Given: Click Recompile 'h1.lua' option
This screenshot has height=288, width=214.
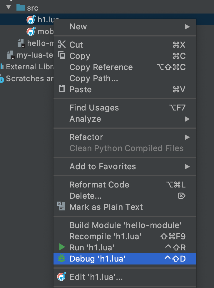Looking at the screenshot, I should click(106, 237).
